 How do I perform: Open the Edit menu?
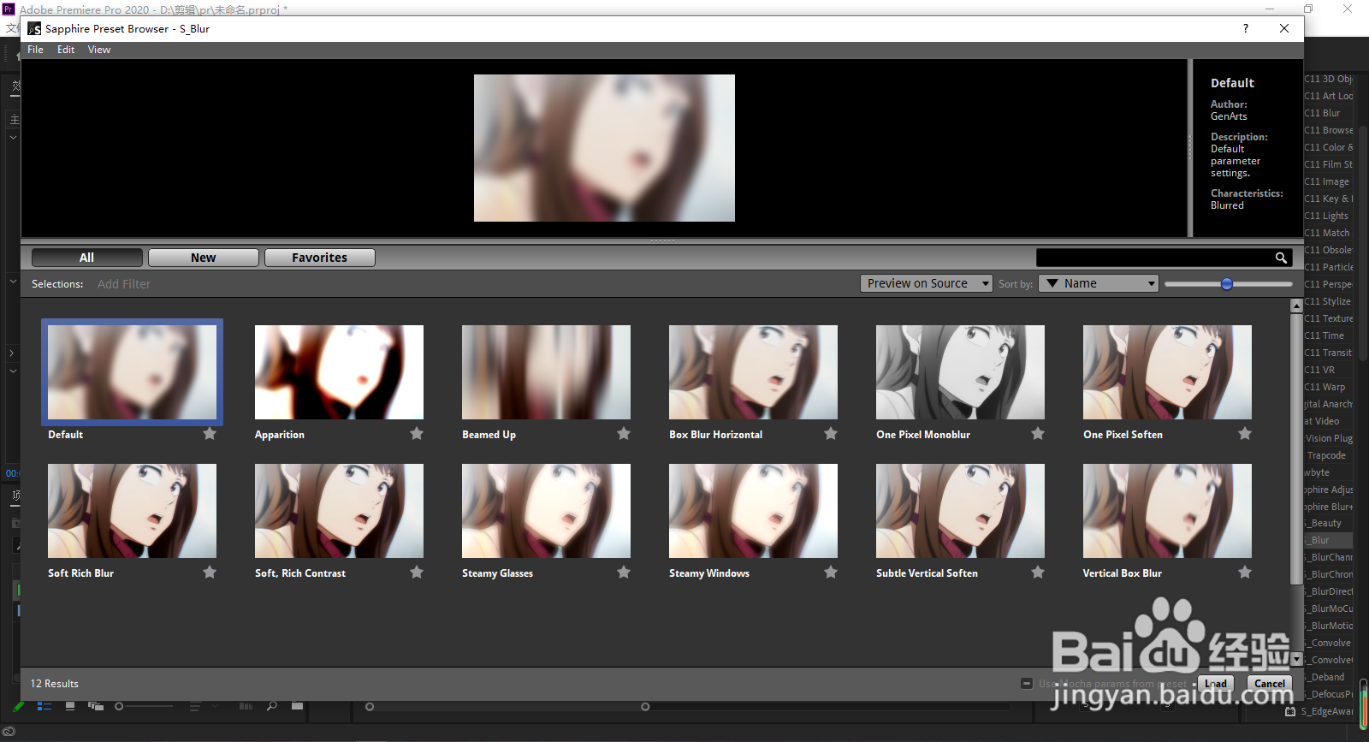[66, 50]
